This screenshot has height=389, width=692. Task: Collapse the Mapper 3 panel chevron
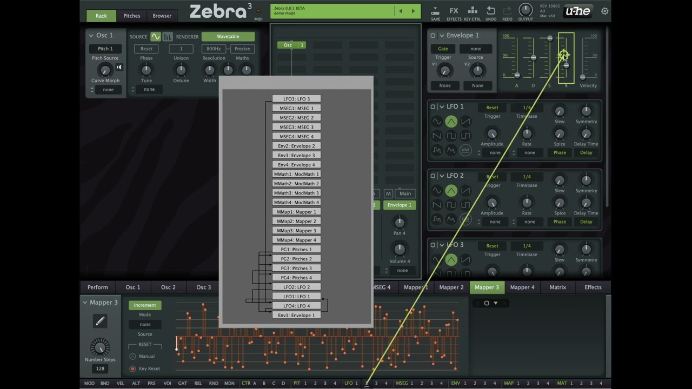tap(85, 303)
